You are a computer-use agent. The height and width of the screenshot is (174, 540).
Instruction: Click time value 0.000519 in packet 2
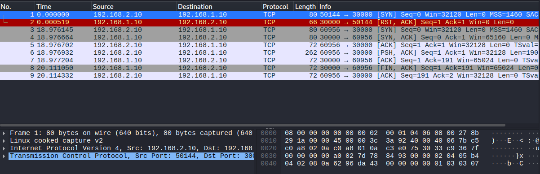coord(53,22)
